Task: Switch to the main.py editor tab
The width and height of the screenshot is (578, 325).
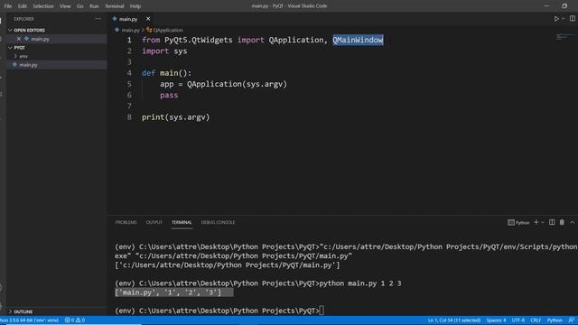Action: point(128,19)
